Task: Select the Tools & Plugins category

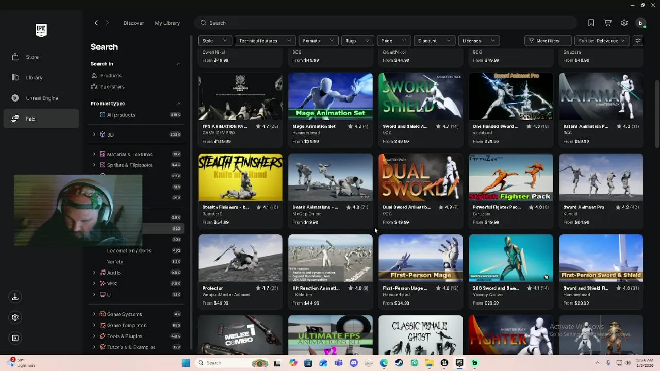Action: click(x=124, y=336)
